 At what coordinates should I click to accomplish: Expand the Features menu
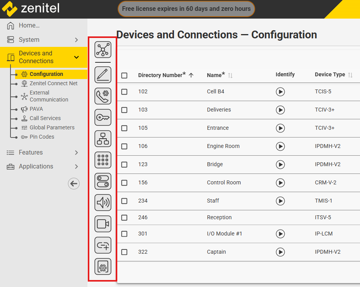[77, 153]
